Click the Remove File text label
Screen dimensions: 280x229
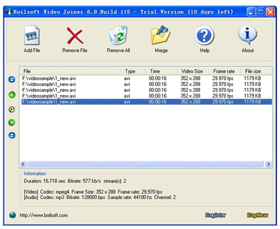[75, 50]
